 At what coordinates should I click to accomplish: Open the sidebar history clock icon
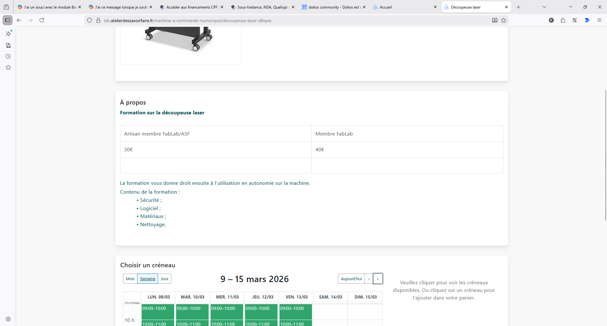pos(8,56)
